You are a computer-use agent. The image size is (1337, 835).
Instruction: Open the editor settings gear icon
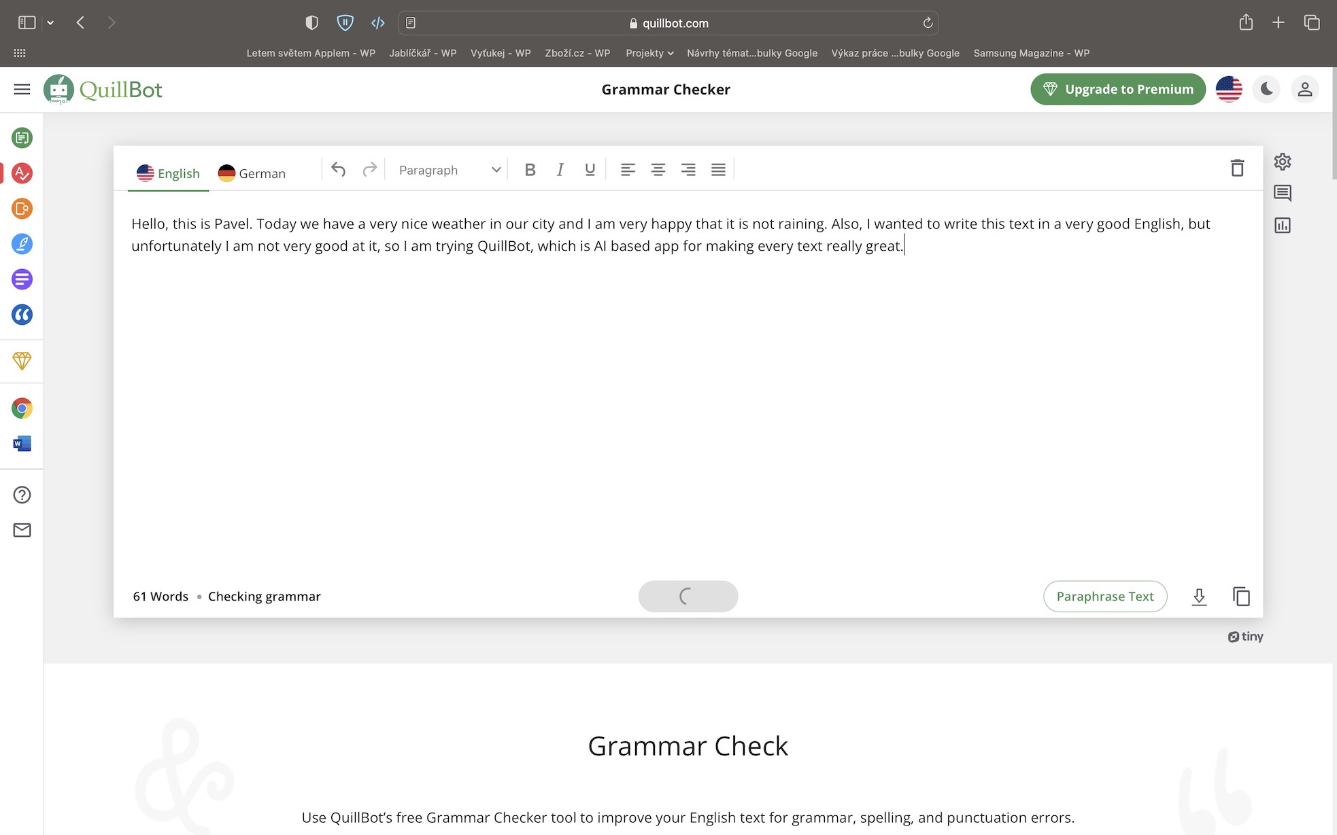[x=1282, y=162]
